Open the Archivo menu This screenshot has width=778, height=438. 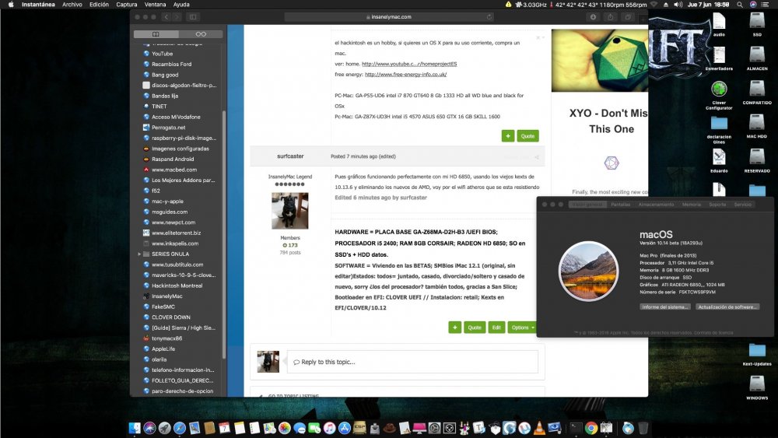[72, 5]
